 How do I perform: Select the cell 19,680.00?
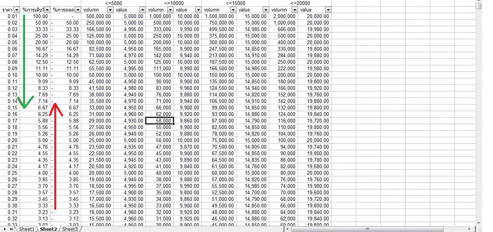(x=315, y=166)
